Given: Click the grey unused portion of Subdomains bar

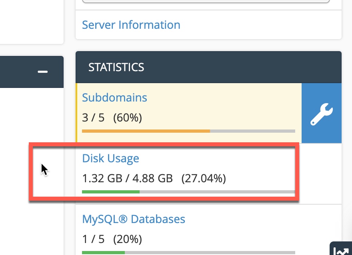Looking at the screenshot, I should point(252,131).
